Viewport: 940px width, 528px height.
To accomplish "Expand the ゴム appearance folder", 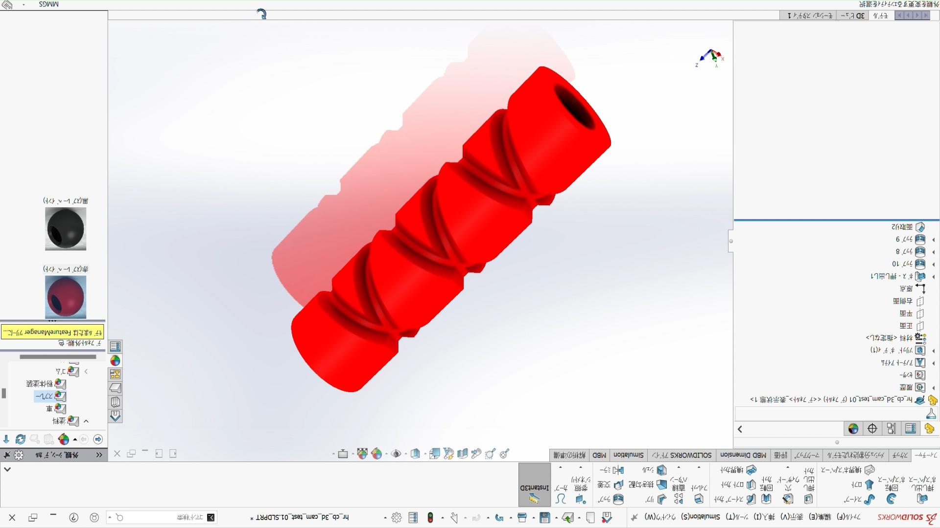I will [x=86, y=372].
